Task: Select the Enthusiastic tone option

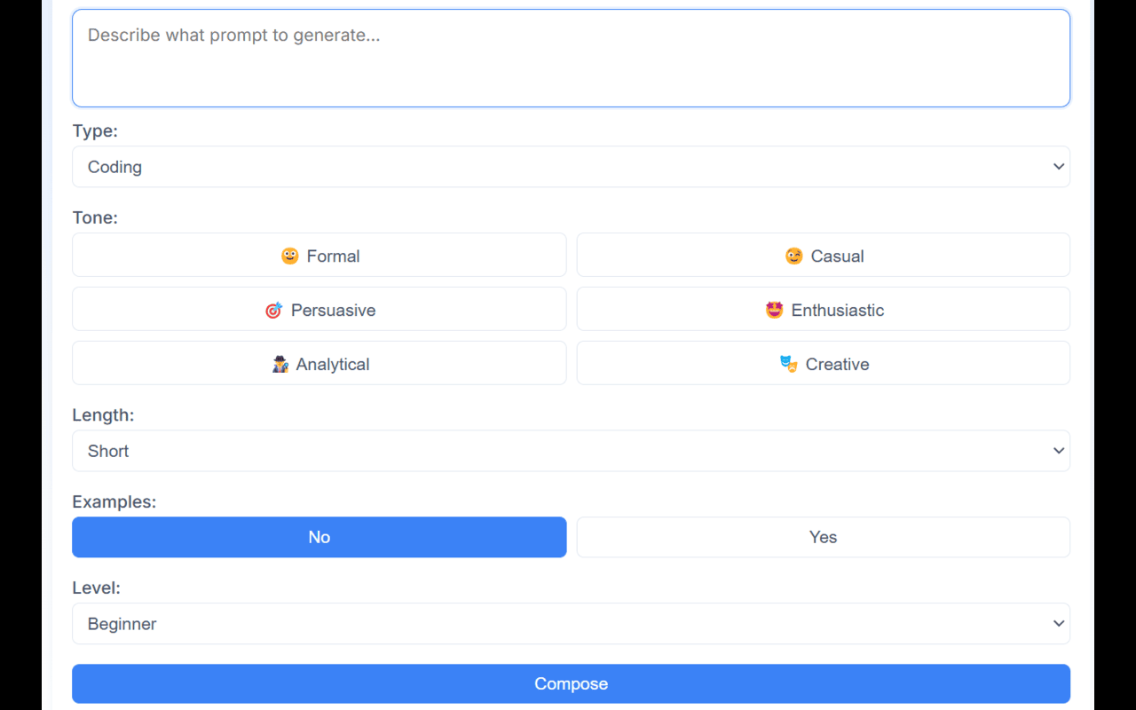Action: pyautogui.click(x=823, y=310)
